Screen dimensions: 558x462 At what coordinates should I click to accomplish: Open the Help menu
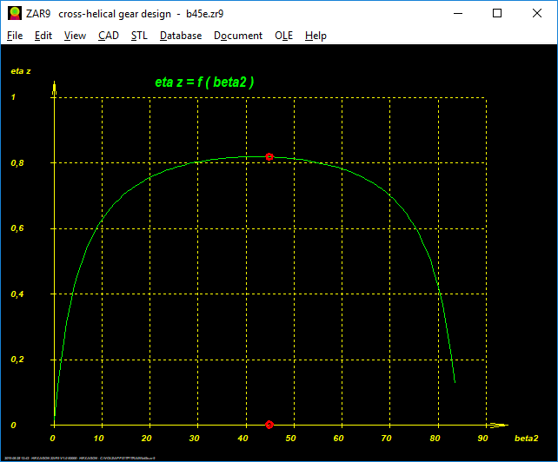click(x=316, y=36)
